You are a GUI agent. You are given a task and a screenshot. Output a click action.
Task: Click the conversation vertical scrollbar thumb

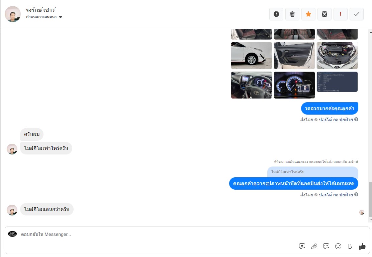coord(370,199)
